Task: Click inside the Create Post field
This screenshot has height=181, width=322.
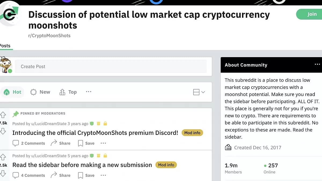Action: click(x=107, y=66)
